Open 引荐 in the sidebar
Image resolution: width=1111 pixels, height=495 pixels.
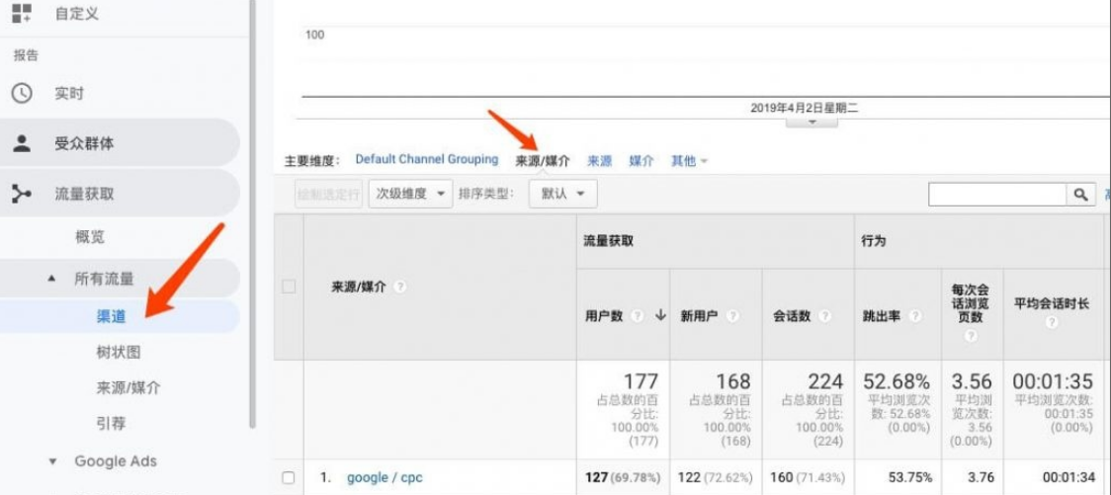(112, 424)
